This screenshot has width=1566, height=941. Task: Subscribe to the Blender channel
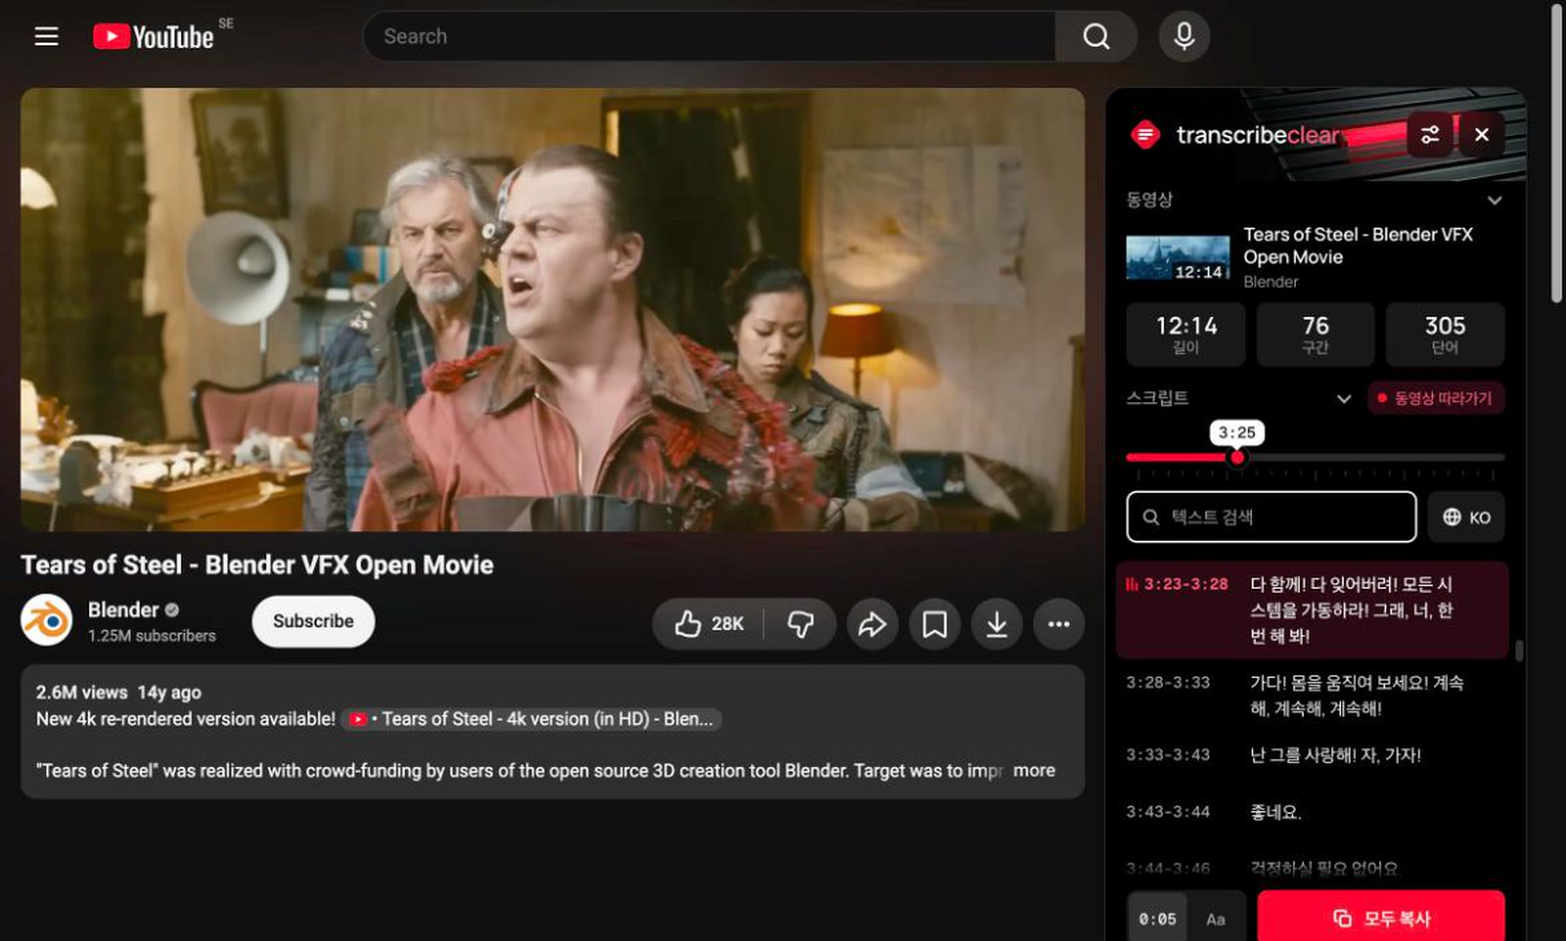pos(313,621)
